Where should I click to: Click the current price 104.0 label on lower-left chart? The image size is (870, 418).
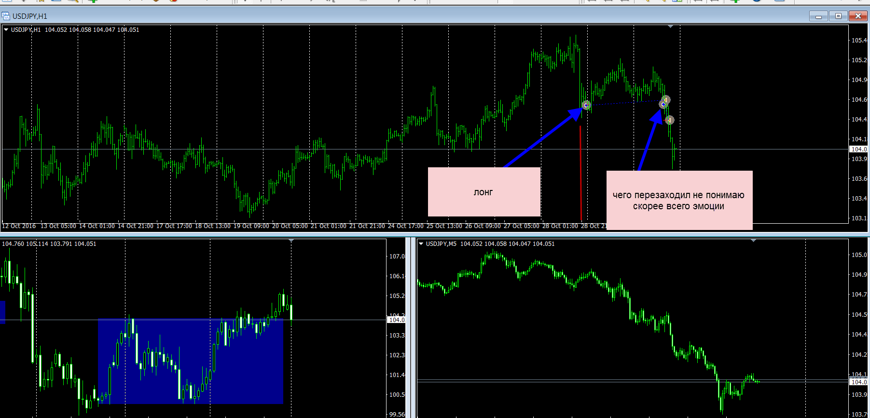coord(397,320)
